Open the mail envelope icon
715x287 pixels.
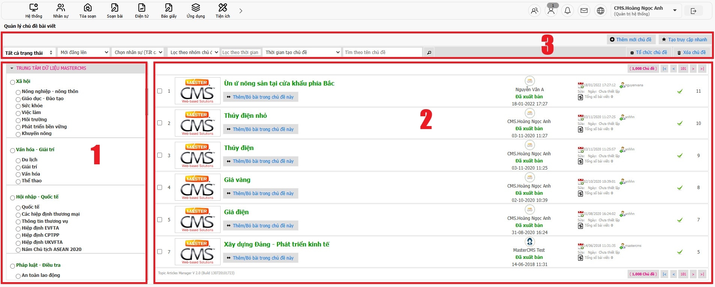584,11
